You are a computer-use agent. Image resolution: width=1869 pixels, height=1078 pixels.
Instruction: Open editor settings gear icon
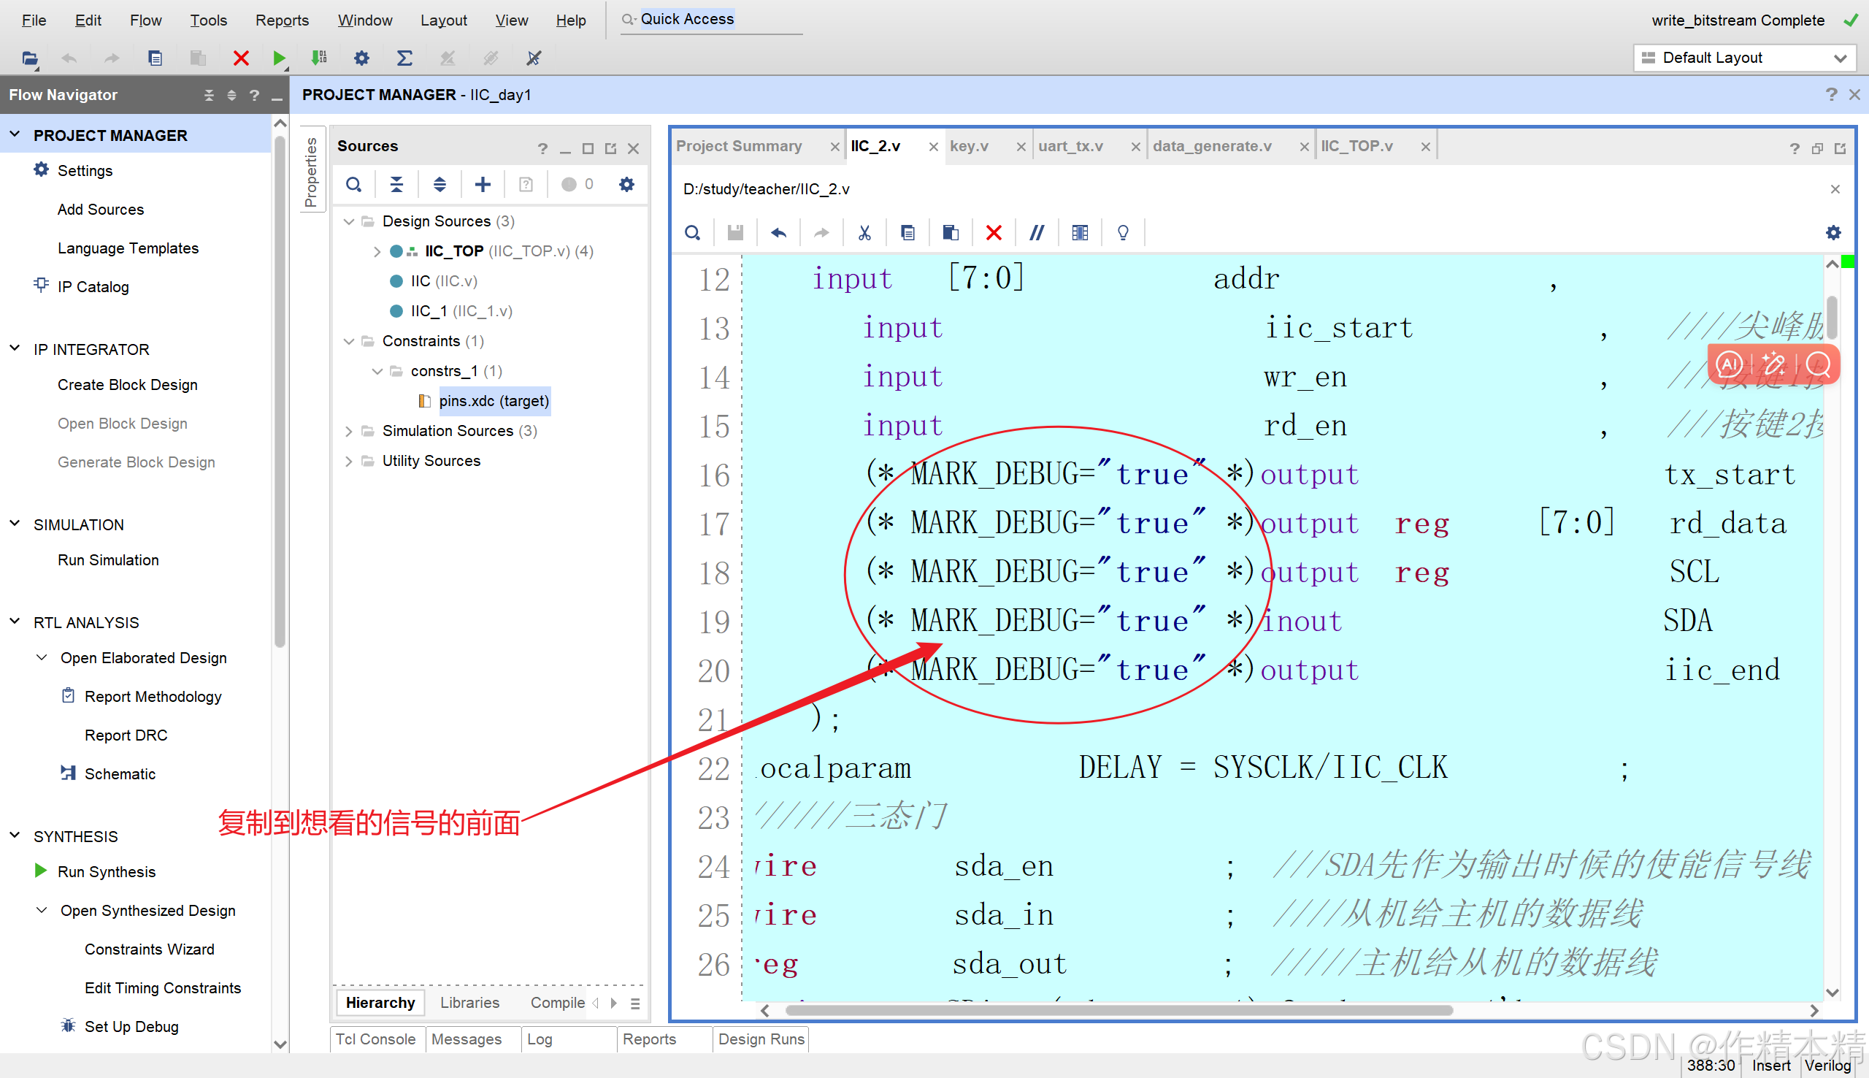tap(1832, 233)
